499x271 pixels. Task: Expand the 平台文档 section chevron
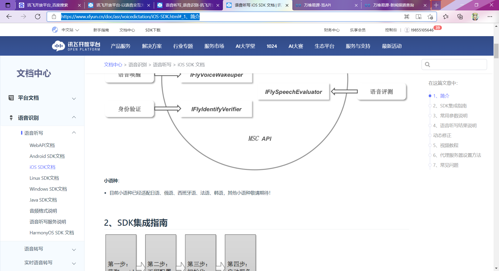(74, 99)
